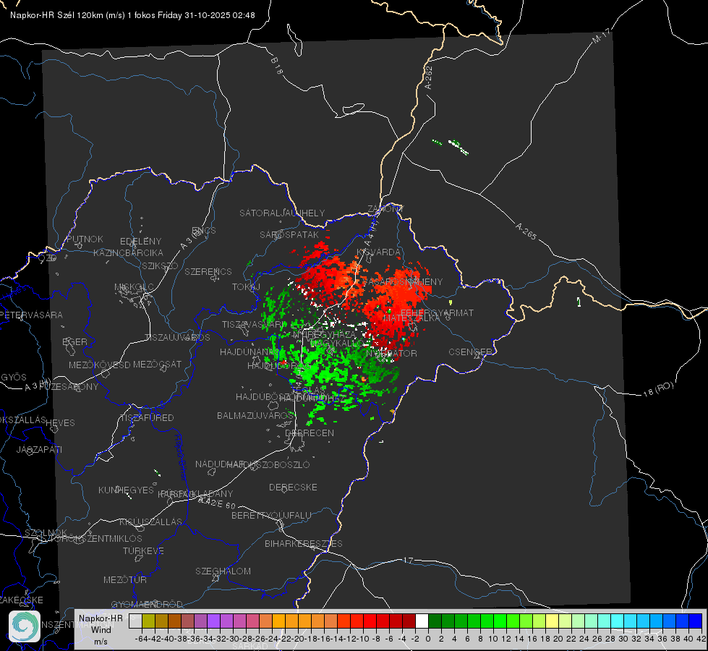Click the CSENGER town label
This screenshot has width=708, height=651.
click(470, 352)
